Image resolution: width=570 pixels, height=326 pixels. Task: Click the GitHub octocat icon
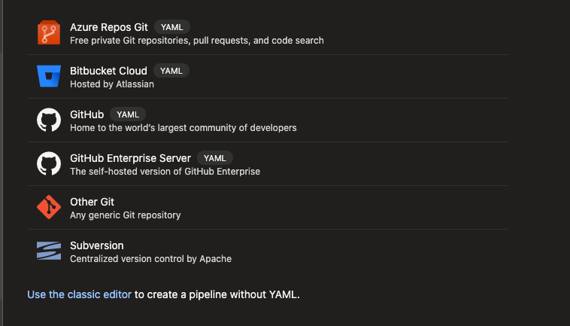pyautogui.click(x=49, y=120)
